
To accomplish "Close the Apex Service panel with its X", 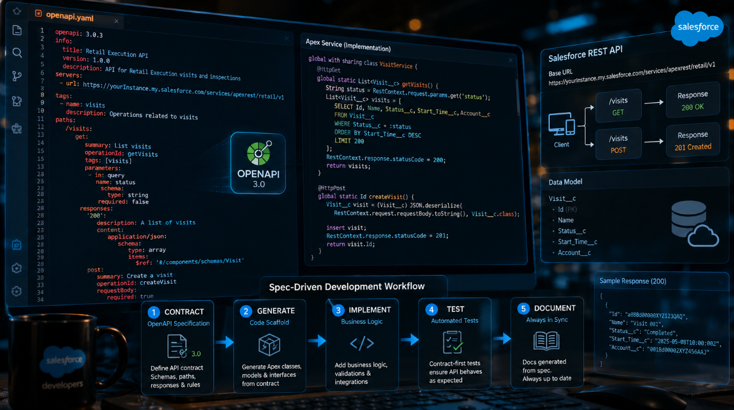I will click(511, 60).
